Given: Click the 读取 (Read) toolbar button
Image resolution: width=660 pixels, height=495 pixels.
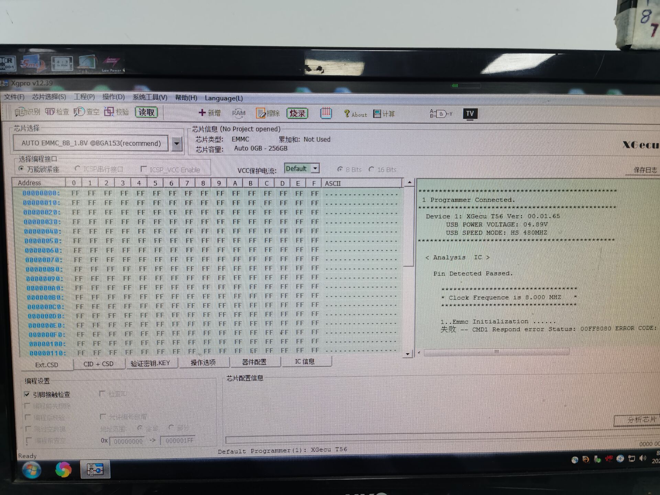Looking at the screenshot, I should [x=146, y=112].
